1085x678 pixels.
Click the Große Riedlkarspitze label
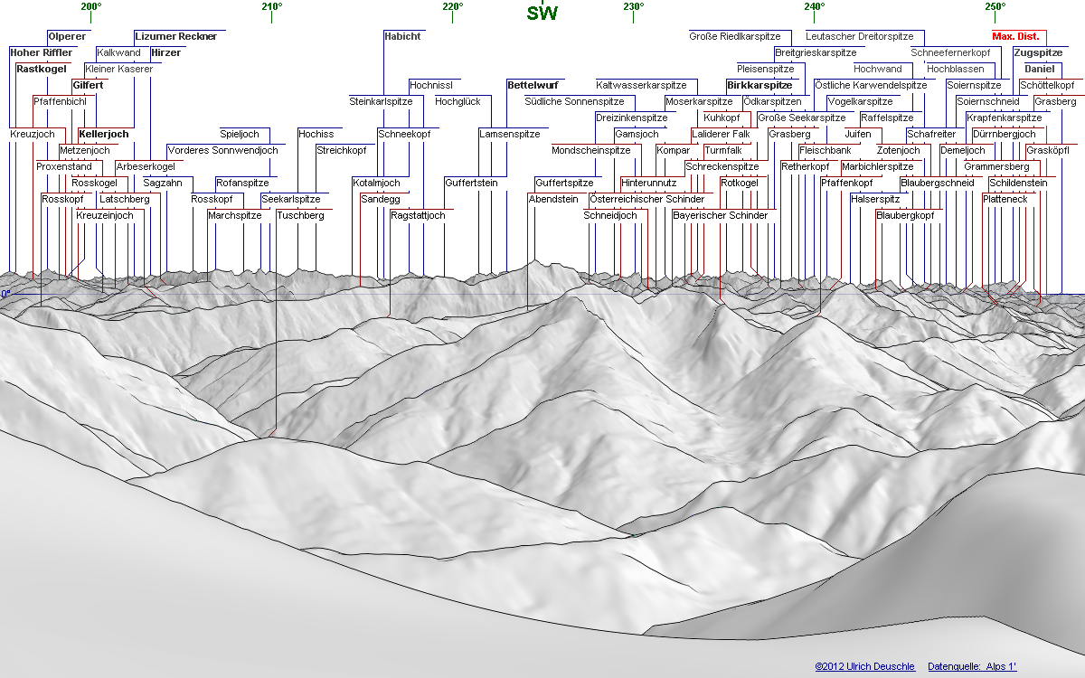coord(734,36)
